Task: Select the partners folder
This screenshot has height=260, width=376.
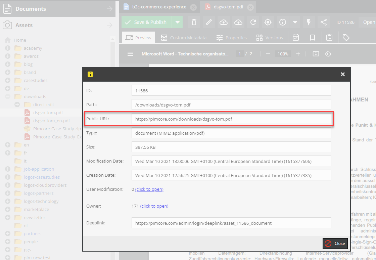Action: point(32,233)
